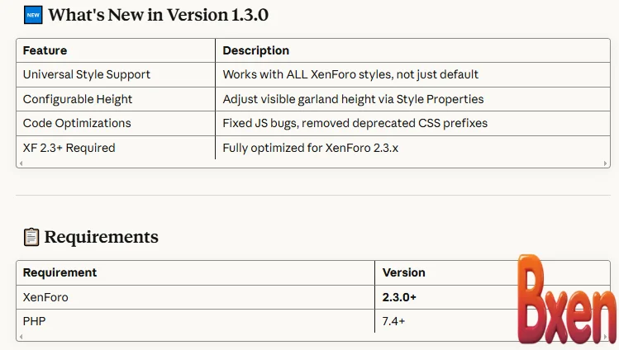
Task: Click the NEW badge icon in the heading
Action: coord(33,15)
